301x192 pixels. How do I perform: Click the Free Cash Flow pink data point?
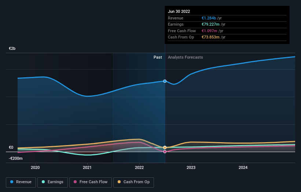point(165,152)
